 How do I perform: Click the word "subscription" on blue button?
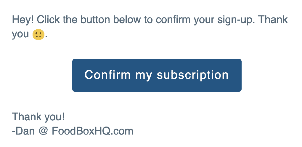pyautogui.click(x=193, y=75)
